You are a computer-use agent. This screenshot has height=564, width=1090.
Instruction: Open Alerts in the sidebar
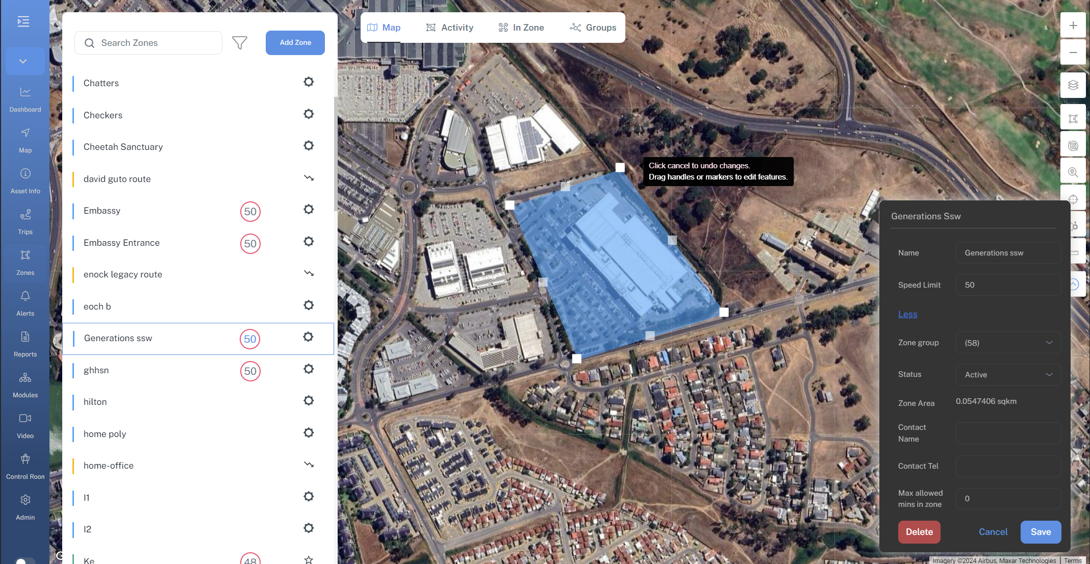coord(25,303)
